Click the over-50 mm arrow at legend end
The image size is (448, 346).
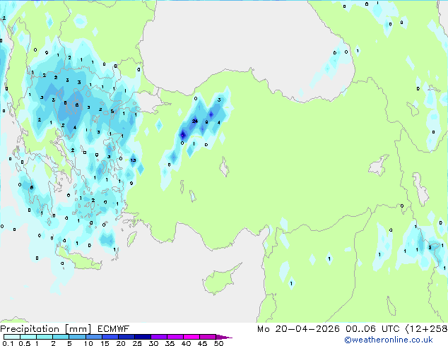tap(224, 337)
